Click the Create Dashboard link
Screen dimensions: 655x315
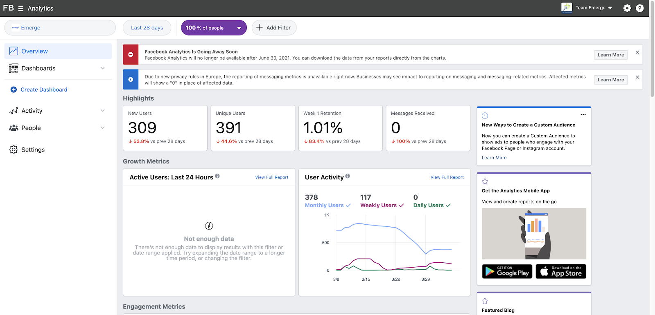[44, 89]
